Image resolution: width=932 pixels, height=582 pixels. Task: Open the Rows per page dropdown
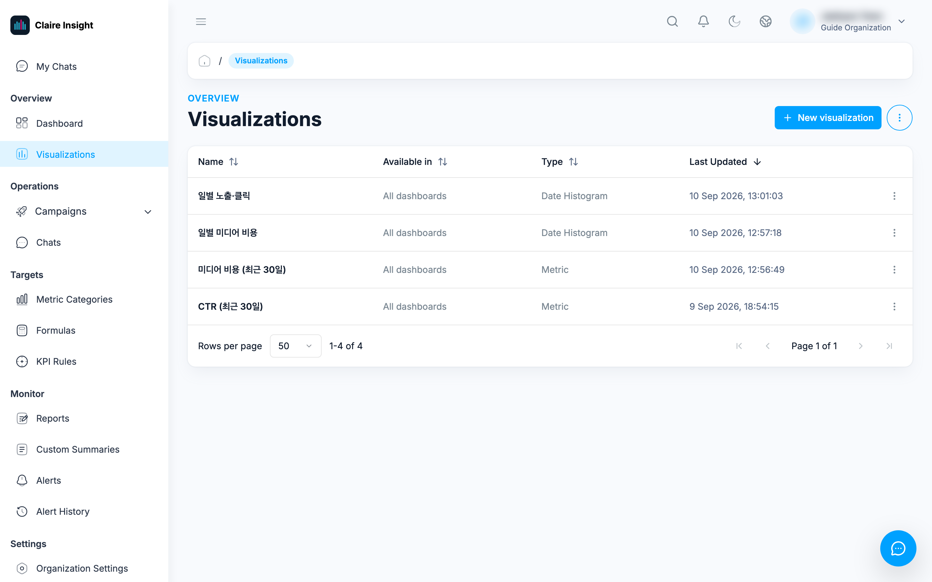(295, 346)
